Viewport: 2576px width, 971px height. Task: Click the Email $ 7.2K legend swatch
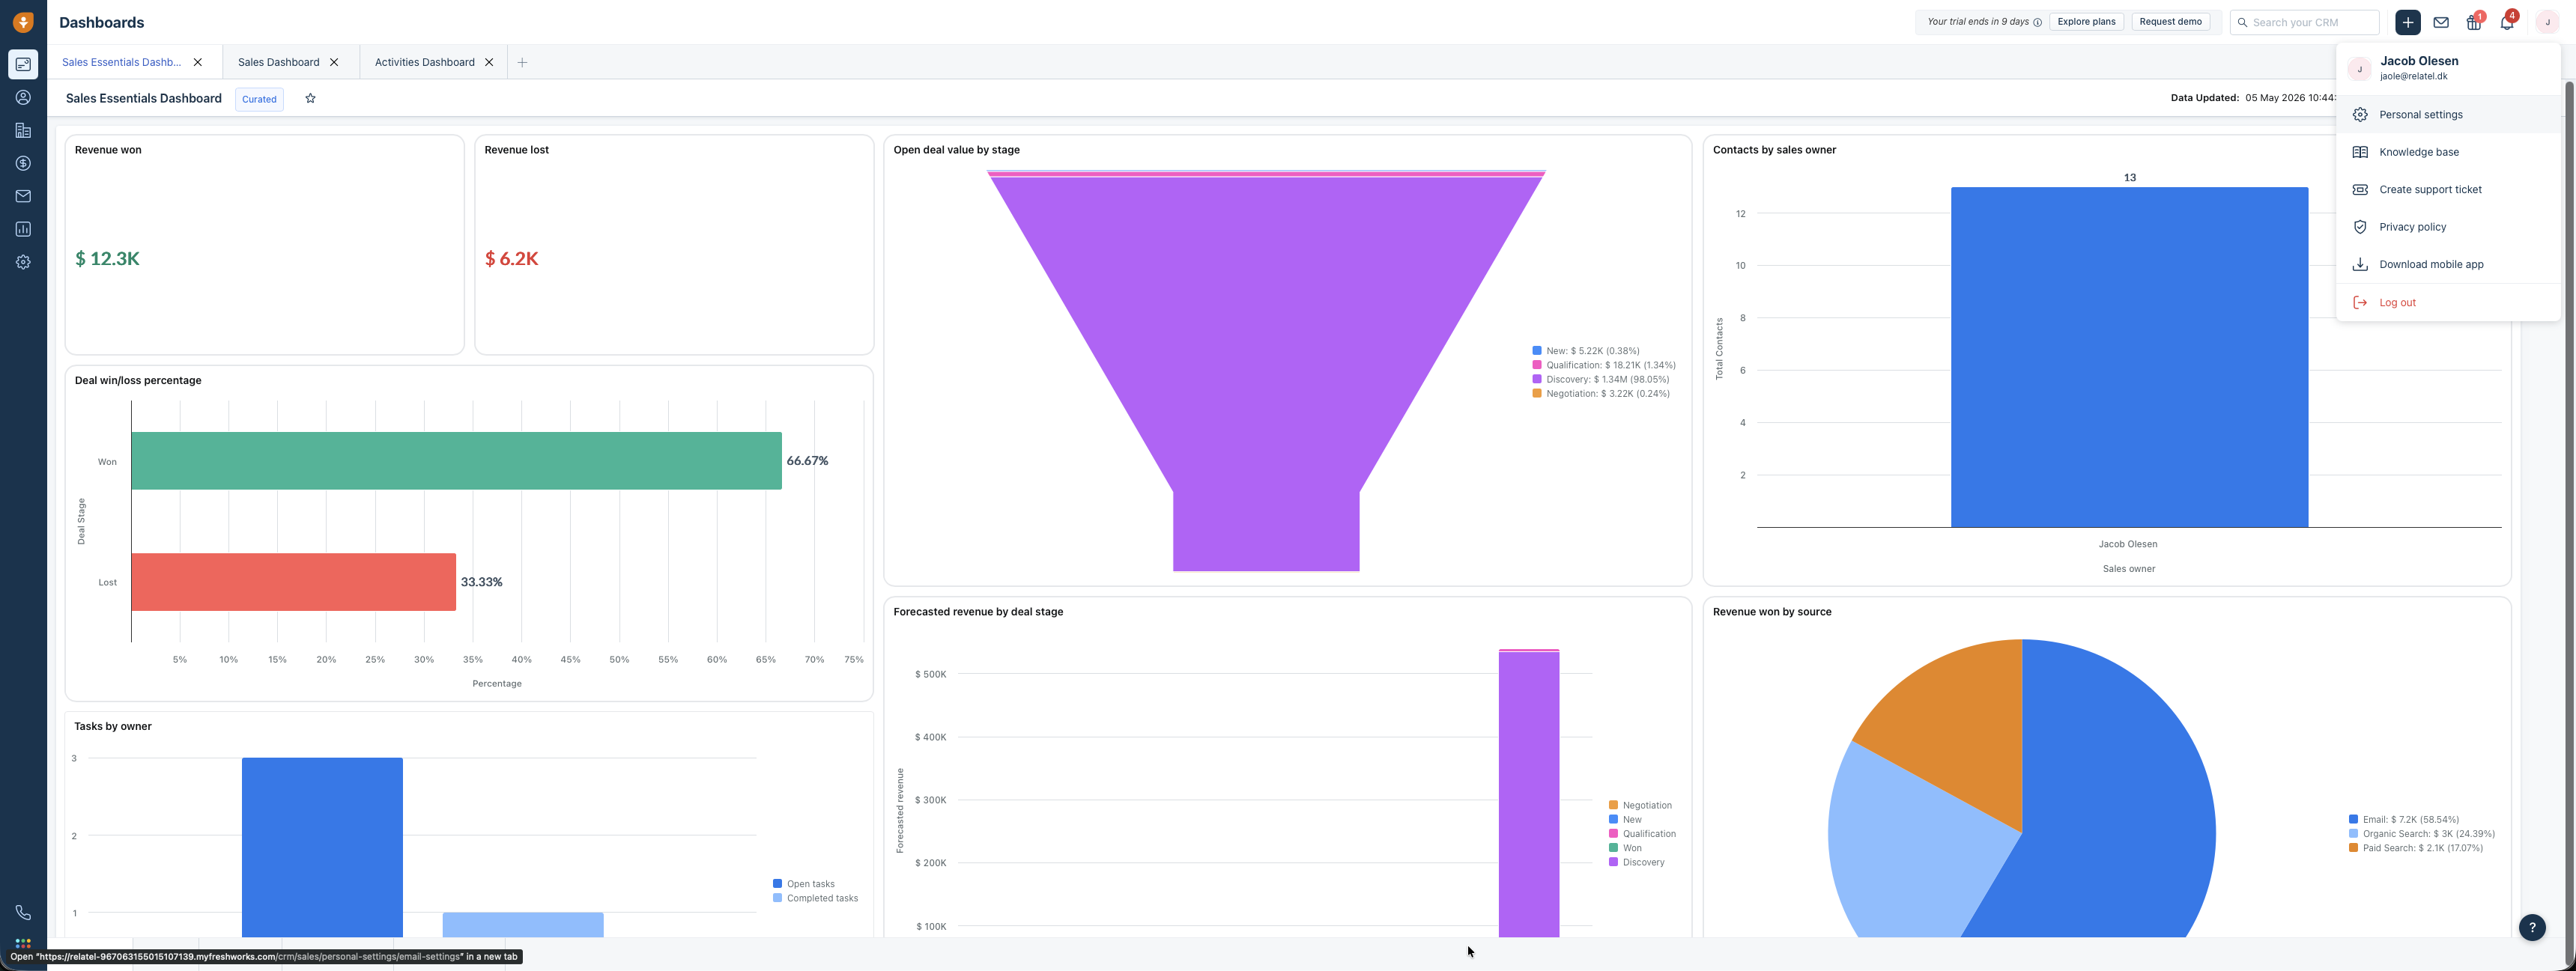coord(2353,819)
